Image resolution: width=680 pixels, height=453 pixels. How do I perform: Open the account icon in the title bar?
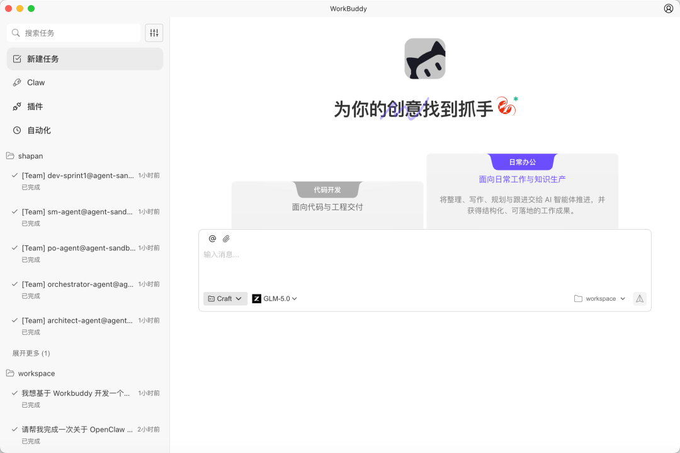tap(668, 8)
